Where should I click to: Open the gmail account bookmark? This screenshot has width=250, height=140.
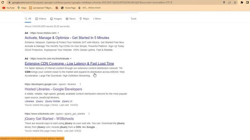point(41,8)
